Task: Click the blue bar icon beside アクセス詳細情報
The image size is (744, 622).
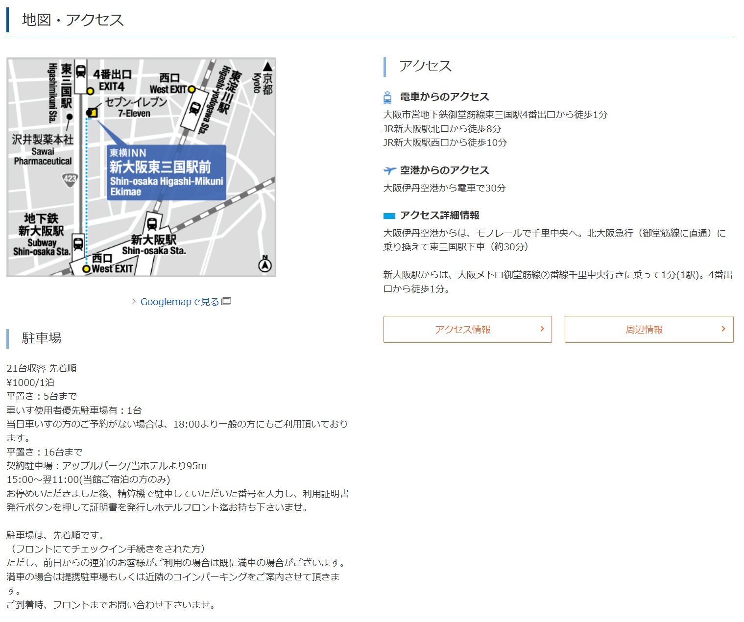Action: (389, 215)
